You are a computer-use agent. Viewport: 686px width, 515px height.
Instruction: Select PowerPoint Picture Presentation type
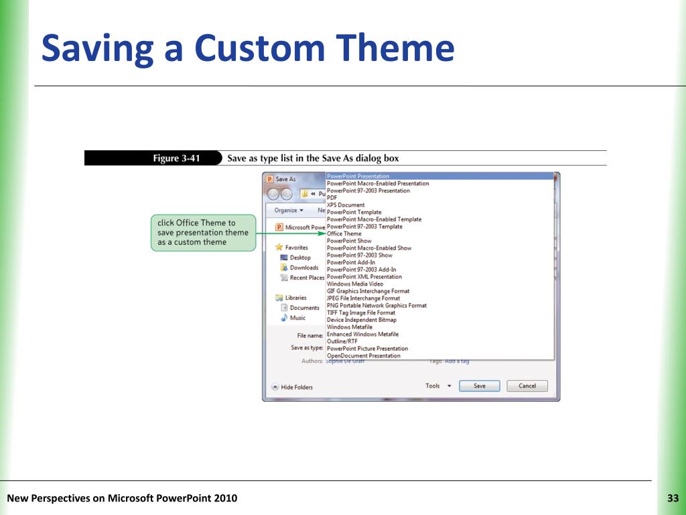pos(439,349)
